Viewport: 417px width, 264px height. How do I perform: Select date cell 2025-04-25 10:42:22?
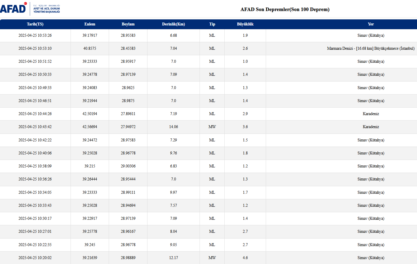(x=35, y=140)
